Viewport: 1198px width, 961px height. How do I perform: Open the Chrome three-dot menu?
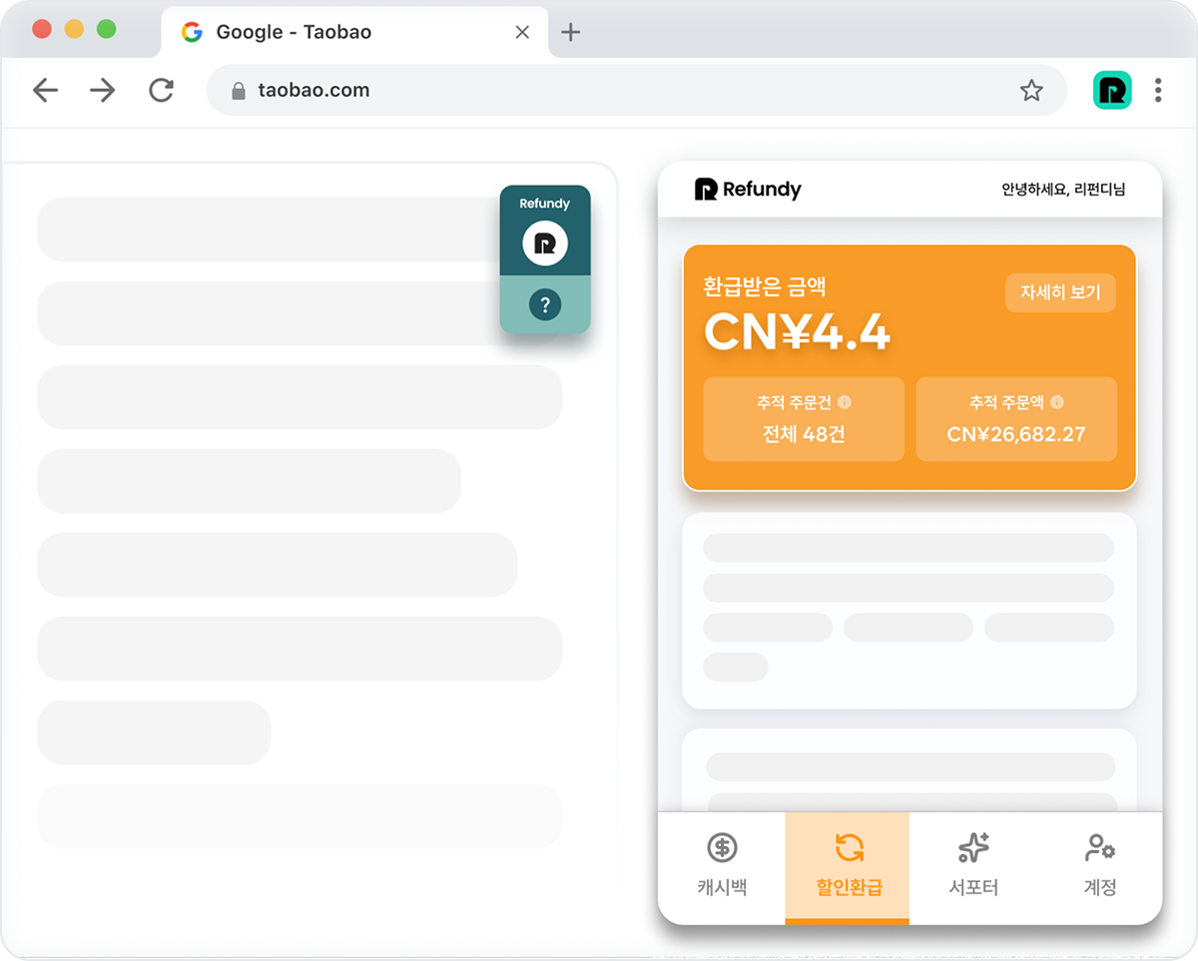[x=1158, y=91]
